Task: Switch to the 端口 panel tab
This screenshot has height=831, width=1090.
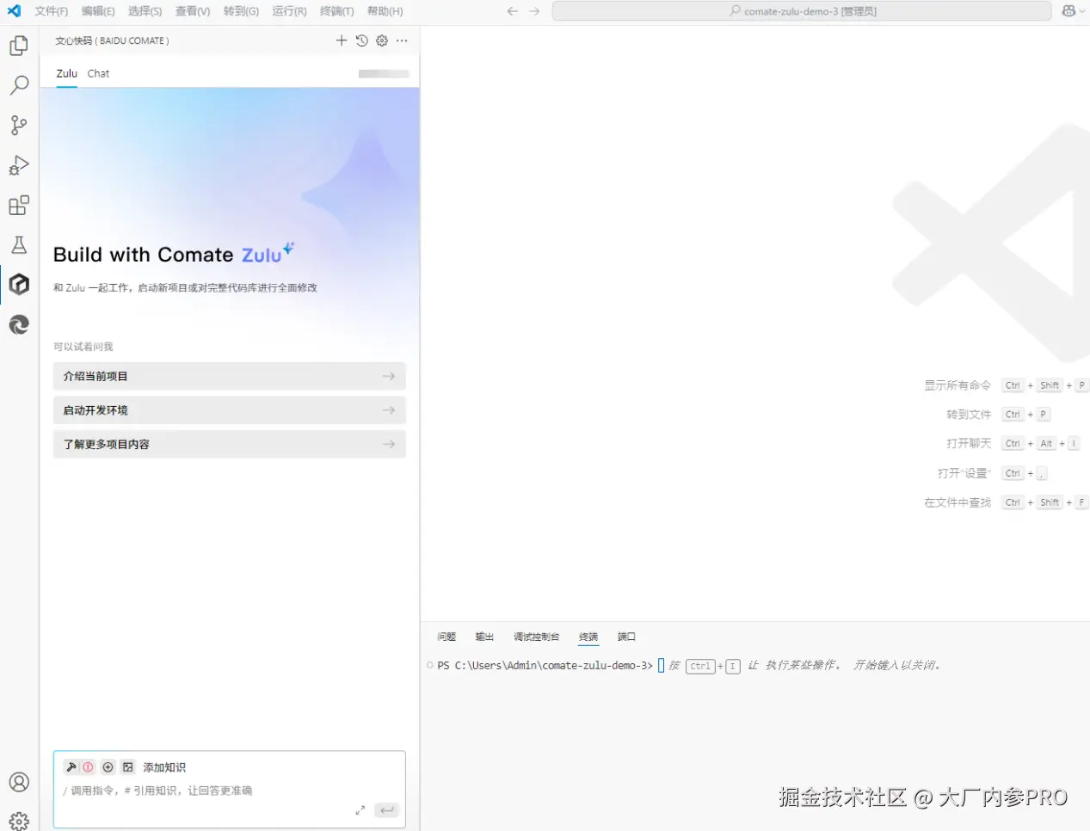Action: (626, 637)
